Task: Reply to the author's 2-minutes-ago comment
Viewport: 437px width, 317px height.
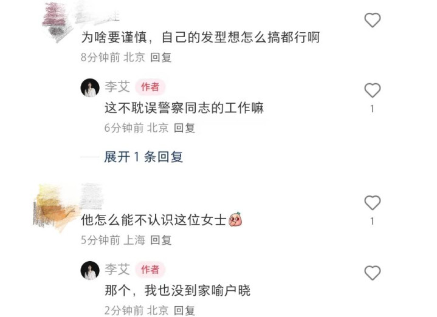Action: coord(184,310)
